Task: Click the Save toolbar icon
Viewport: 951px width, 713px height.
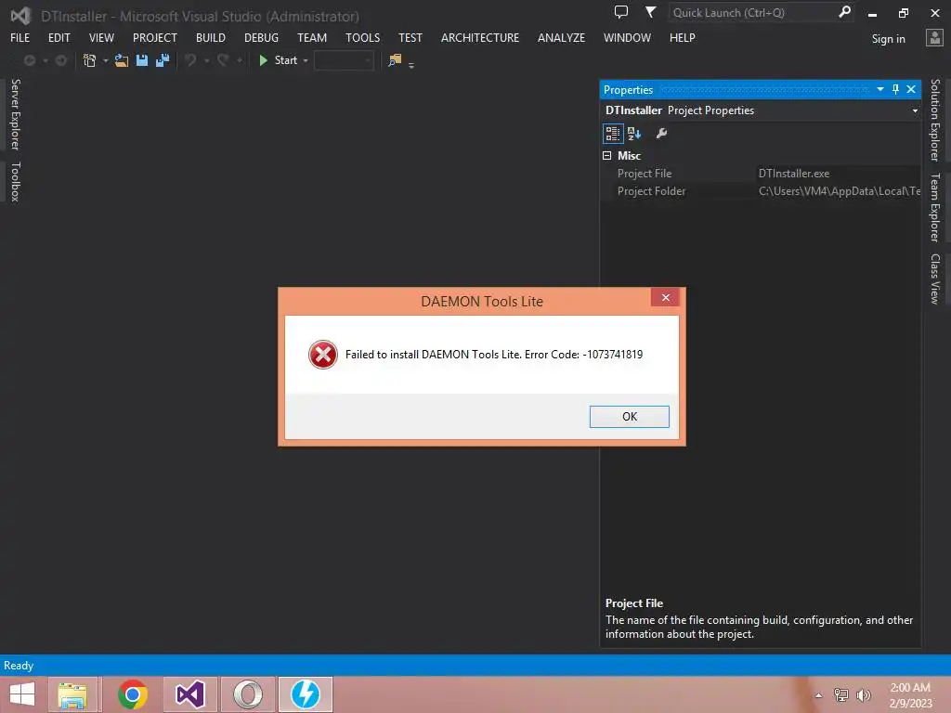Action: (x=142, y=60)
